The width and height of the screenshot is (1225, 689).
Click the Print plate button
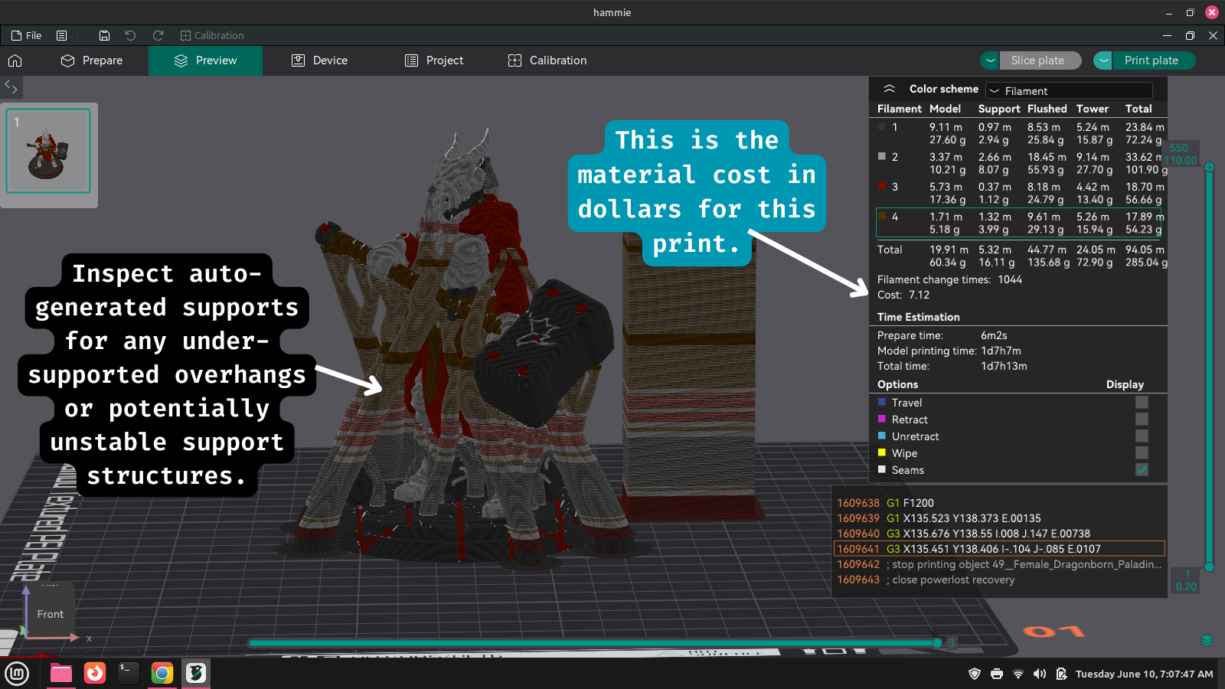click(1151, 60)
